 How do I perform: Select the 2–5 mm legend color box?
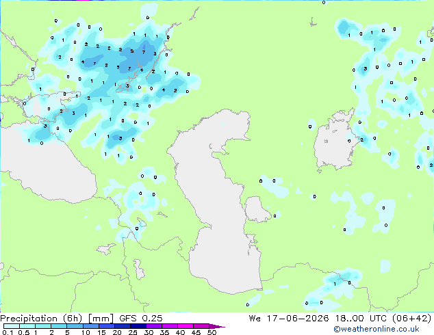(59, 326)
